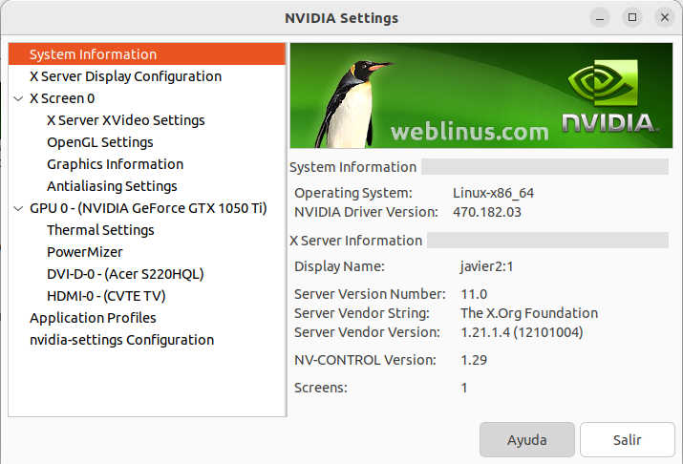The height and width of the screenshot is (464, 683).
Task: Close the NVIDIA Settings window
Action: (665, 18)
